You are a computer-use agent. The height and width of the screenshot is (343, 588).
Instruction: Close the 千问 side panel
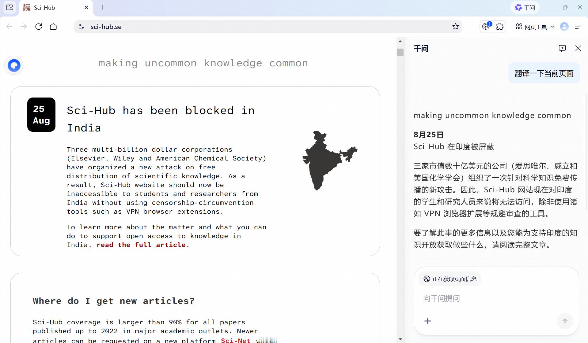[x=578, y=48]
